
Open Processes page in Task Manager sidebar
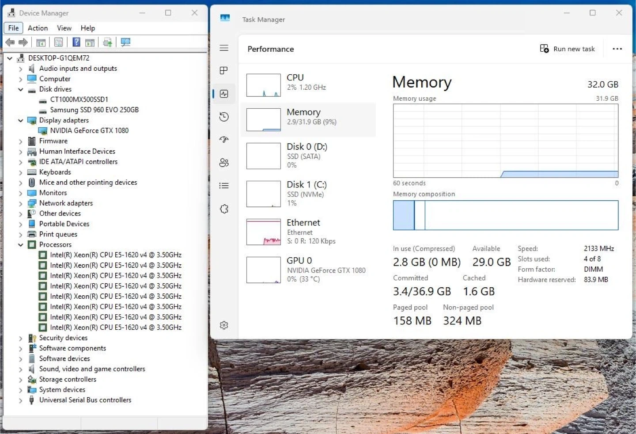point(224,71)
